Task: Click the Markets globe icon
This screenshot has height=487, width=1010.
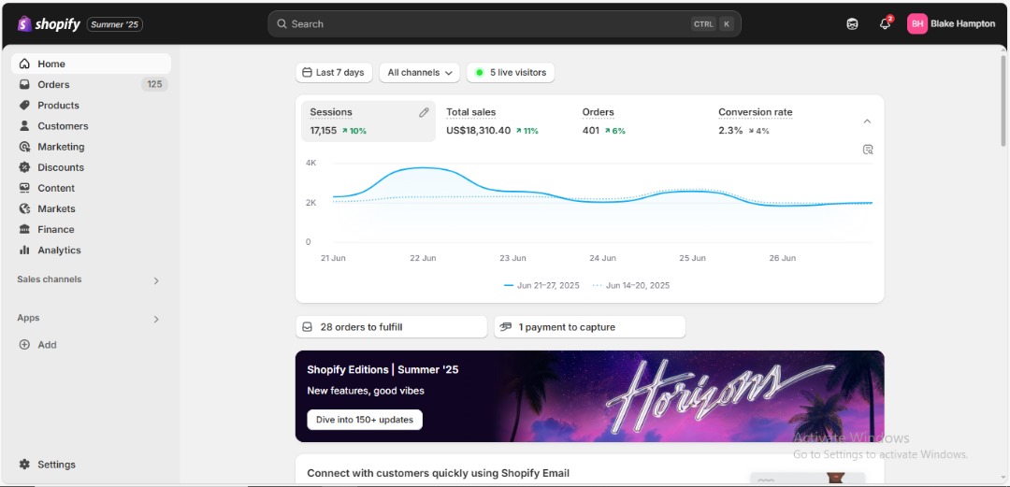Action: pyautogui.click(x=24, y=208)
